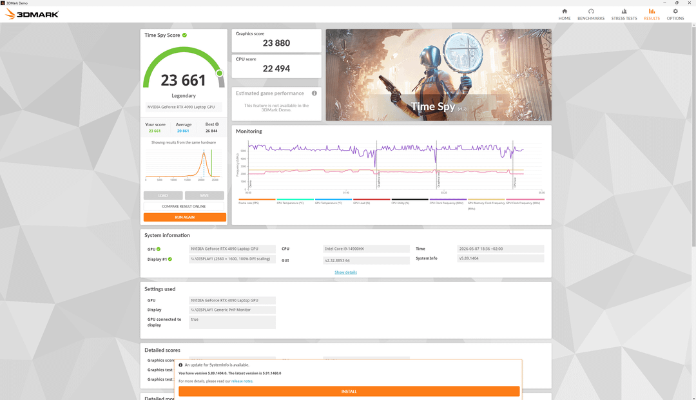Open the Benchmarks gauge icon
The image size is (696, 400).
pos(591,12)
